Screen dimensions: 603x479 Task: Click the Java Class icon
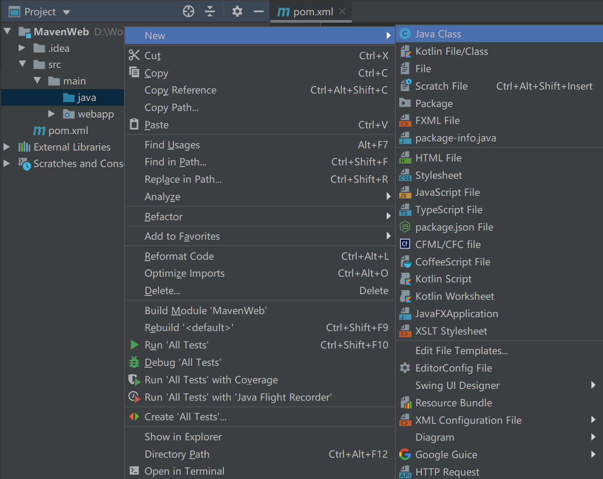tap(405, 33)
